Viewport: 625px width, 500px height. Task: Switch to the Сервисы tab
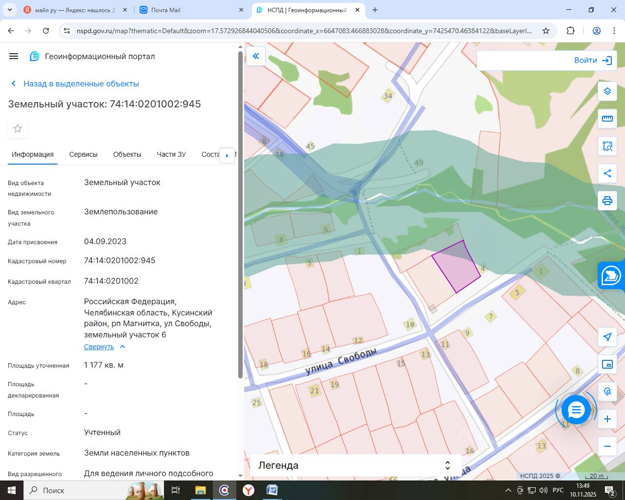(83, 154)
